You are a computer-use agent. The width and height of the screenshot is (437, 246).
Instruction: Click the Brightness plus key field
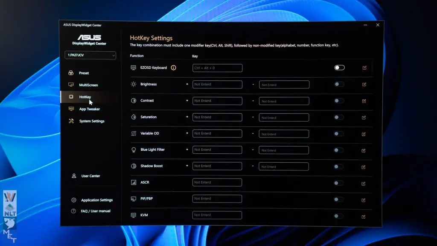pos(217,85)
